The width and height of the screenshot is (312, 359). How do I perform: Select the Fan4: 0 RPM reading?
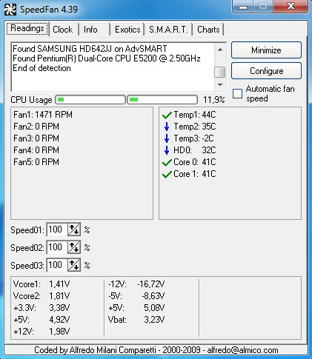point(36,150)
